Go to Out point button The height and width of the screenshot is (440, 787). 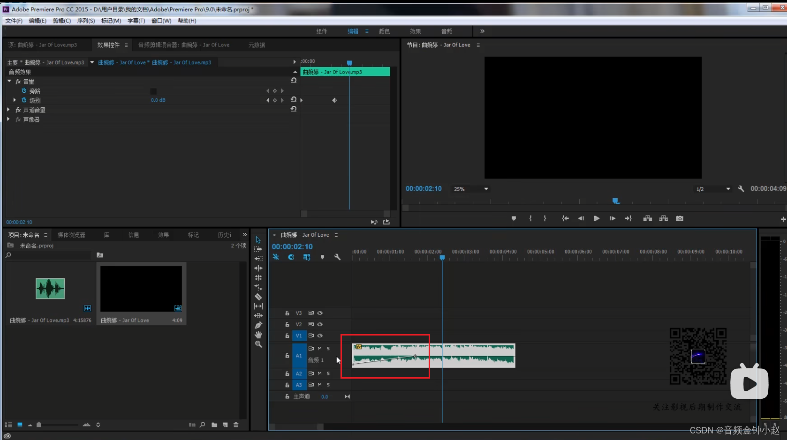pyautogui.click(x=628, y=218)
